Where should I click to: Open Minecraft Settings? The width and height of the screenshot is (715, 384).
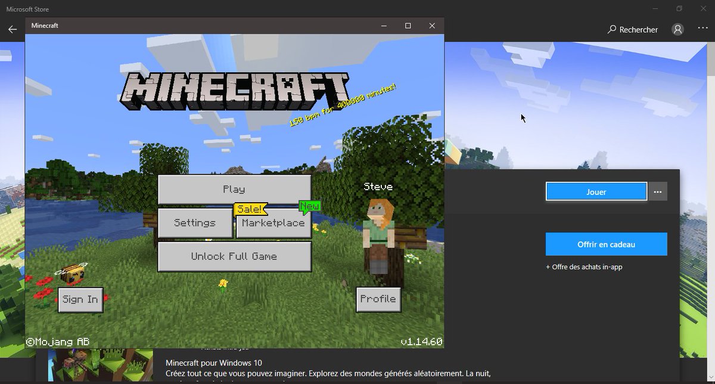point(195,223)
